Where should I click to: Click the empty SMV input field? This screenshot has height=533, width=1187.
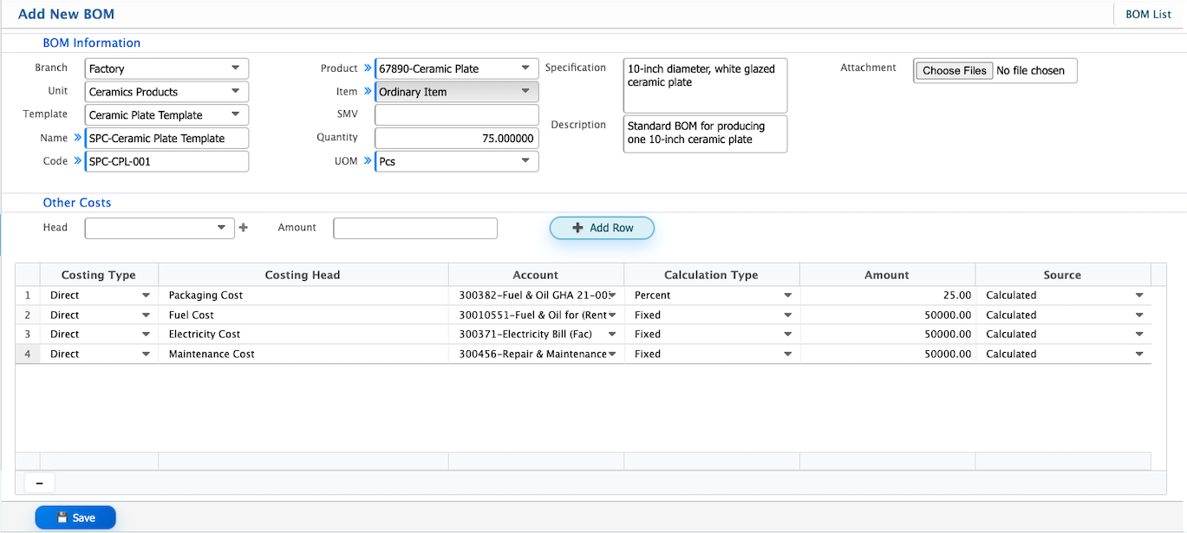[456, 115]
